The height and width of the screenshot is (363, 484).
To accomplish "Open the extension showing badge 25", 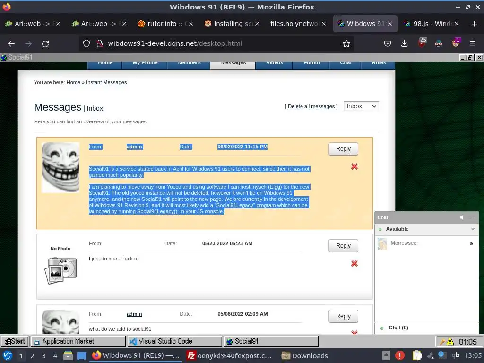I will pos(422,43).
